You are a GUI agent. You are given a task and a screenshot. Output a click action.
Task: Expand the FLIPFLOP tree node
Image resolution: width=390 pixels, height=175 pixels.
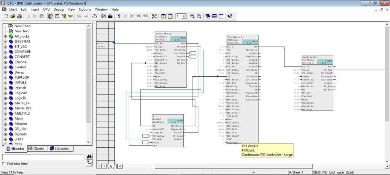tap(6, 77)
